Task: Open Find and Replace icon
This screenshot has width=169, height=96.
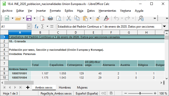Action: [141, 18]
